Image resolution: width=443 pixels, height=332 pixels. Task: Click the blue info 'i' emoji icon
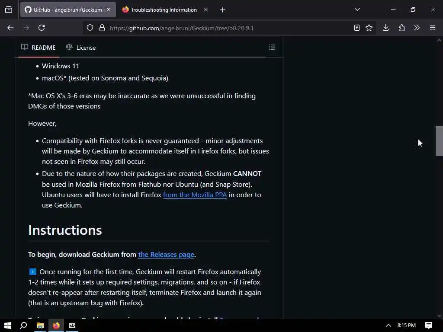coord(33,271)
